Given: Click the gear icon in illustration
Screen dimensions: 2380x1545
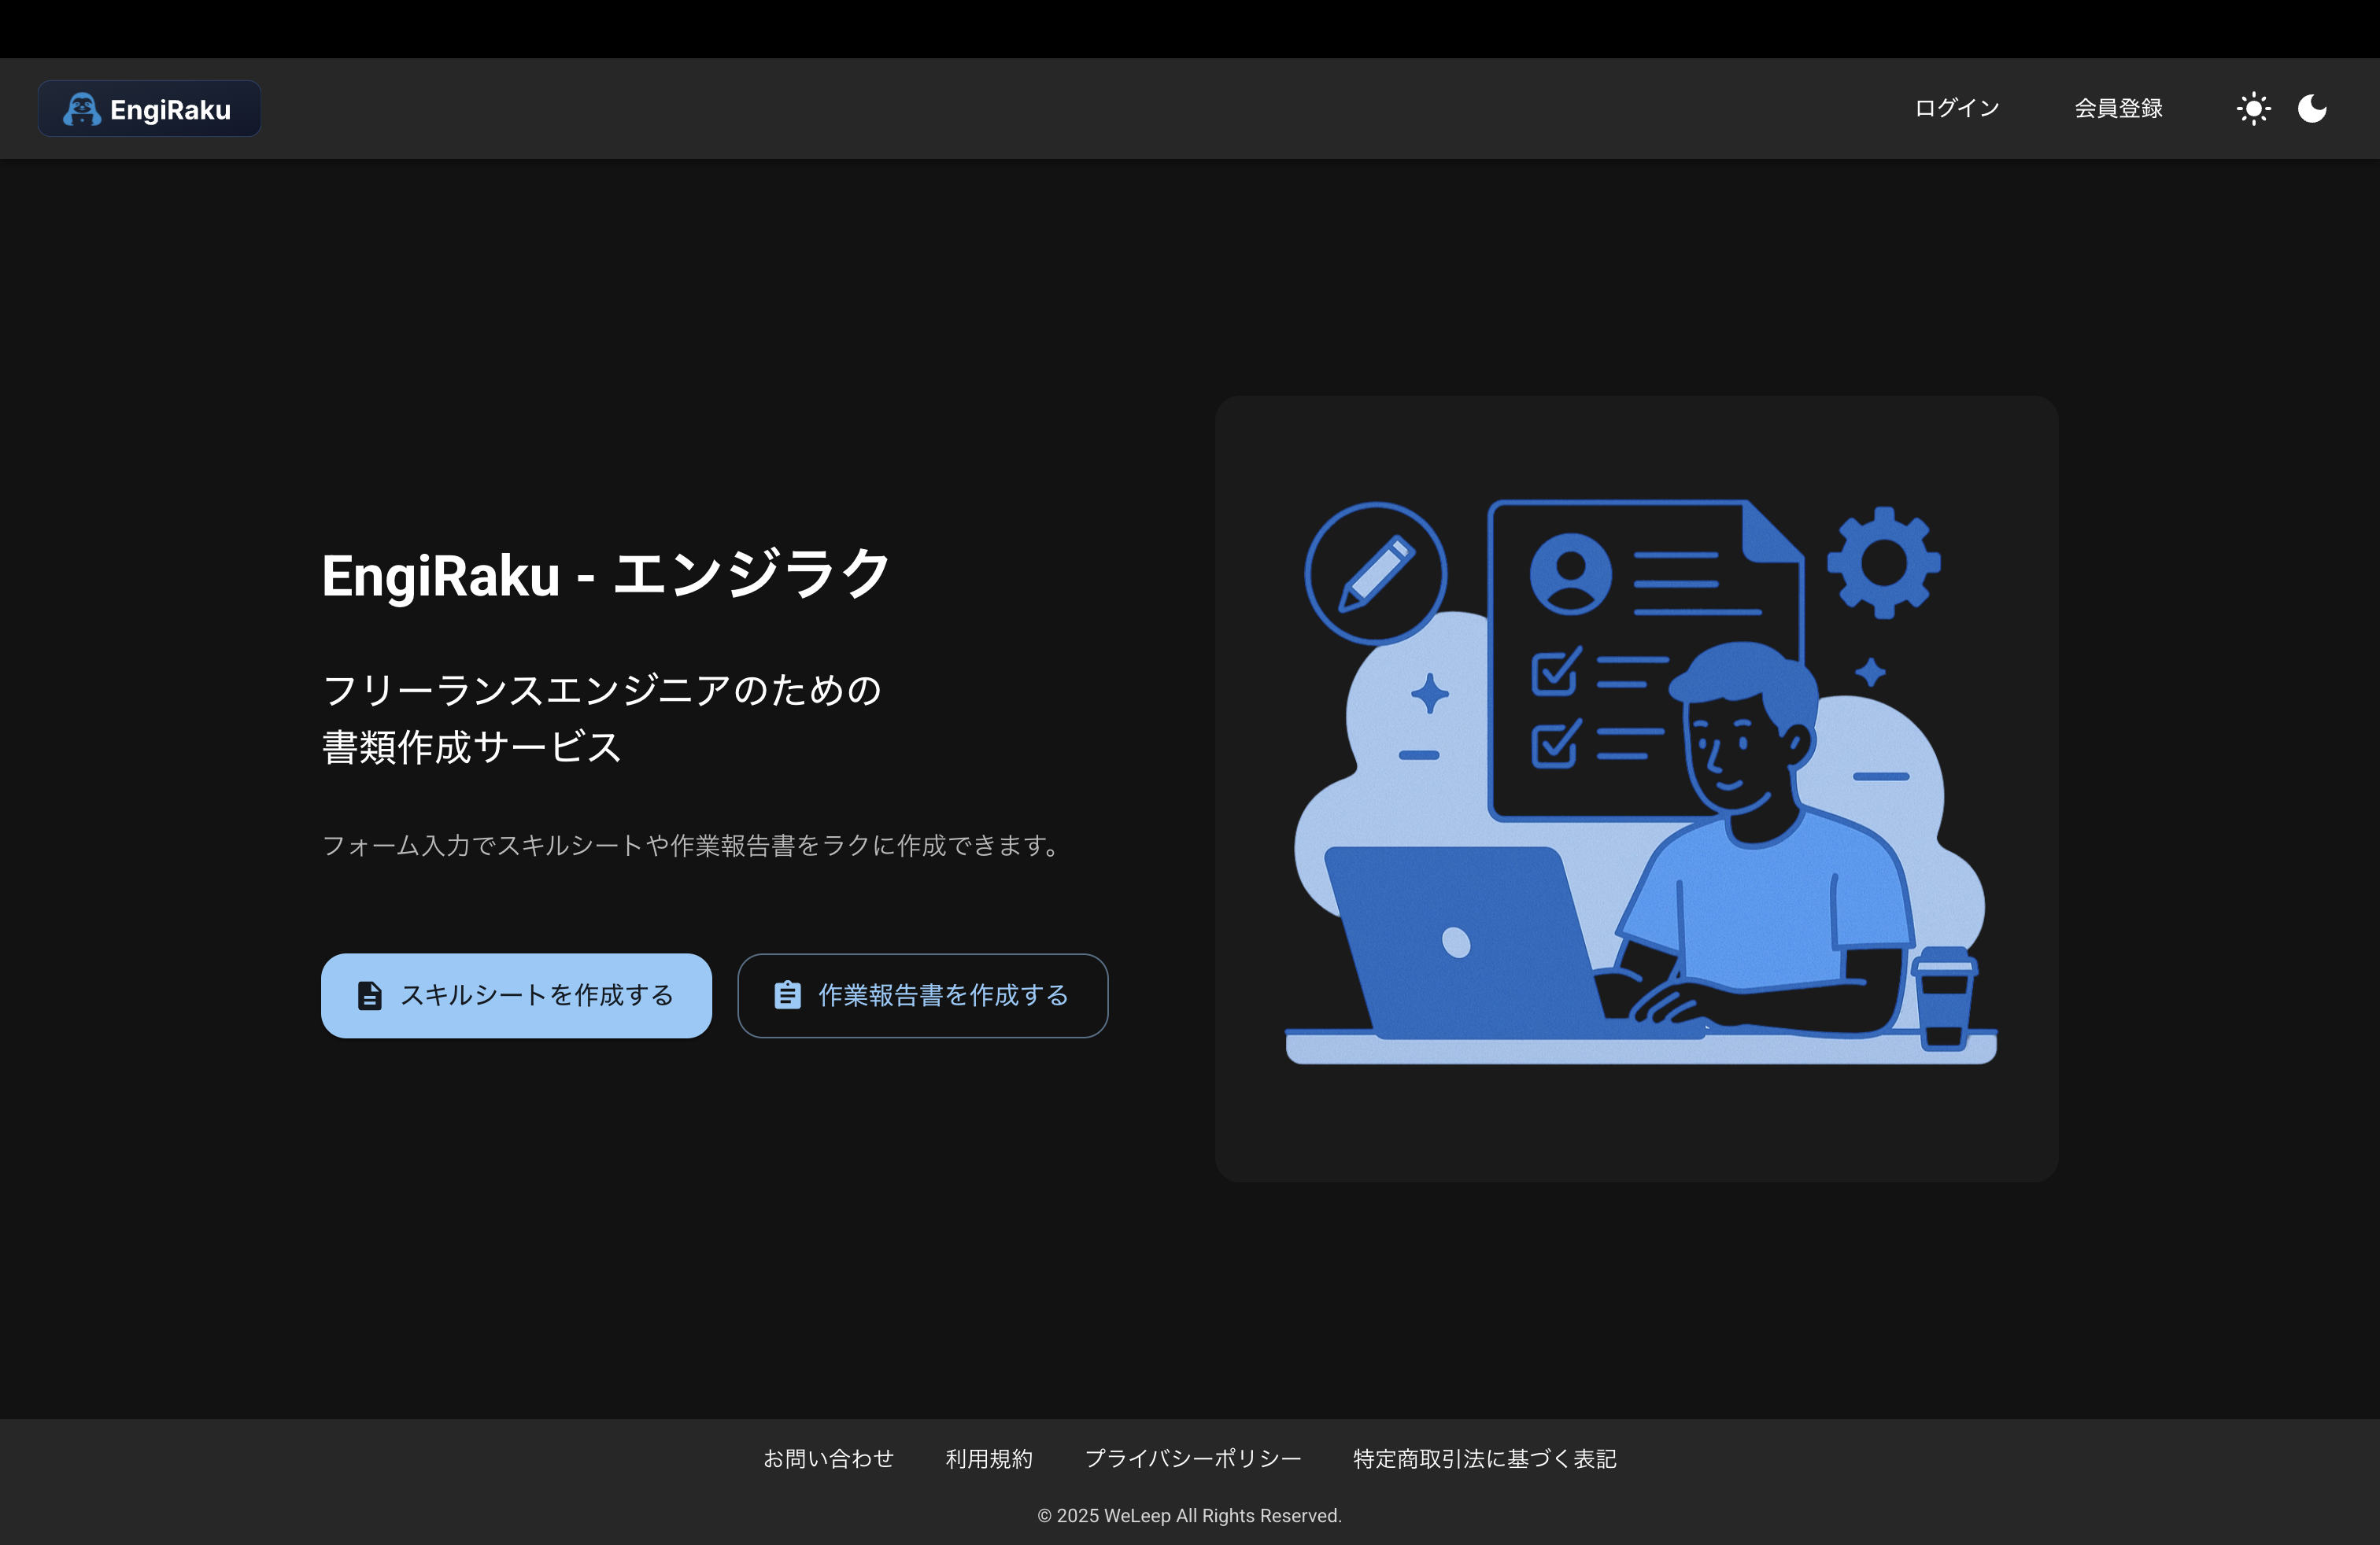Looking at the screenshot, I should (1883, 562).
